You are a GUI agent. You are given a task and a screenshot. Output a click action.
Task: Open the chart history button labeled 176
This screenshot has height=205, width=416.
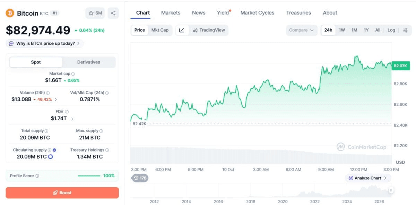140,178
